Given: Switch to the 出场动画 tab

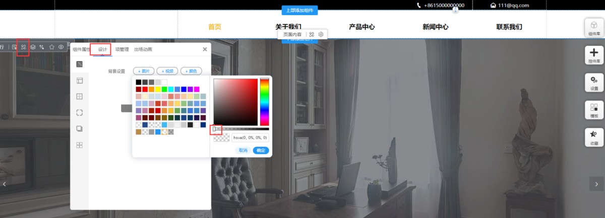Looking at the screenshot, I should 143,49.
